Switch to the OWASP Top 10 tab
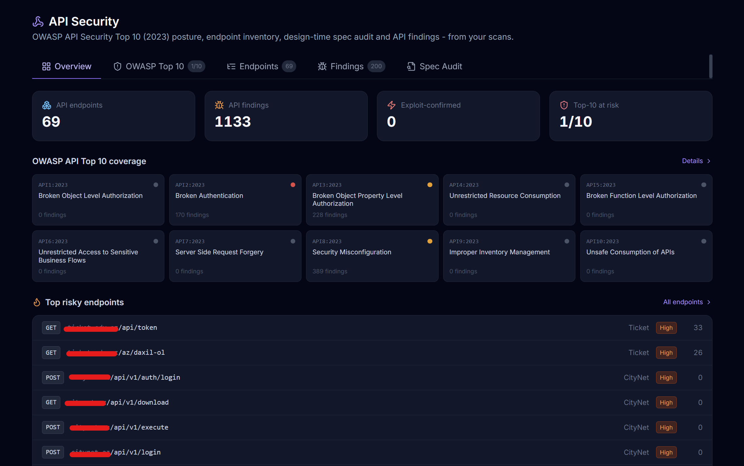The width and height of the screenshot is (744, 466). click(x=159, y=66)
